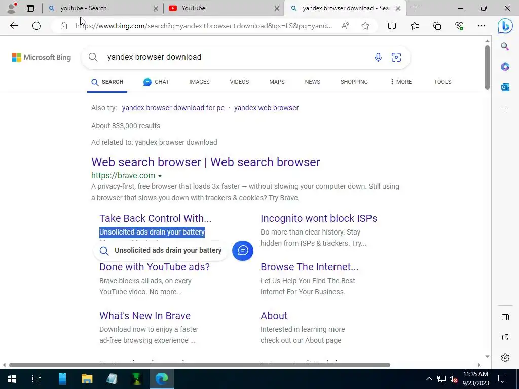Open the Edge profile icon
Image resolution: width=519 pixels, height=389 pixels.
(12, 8)
